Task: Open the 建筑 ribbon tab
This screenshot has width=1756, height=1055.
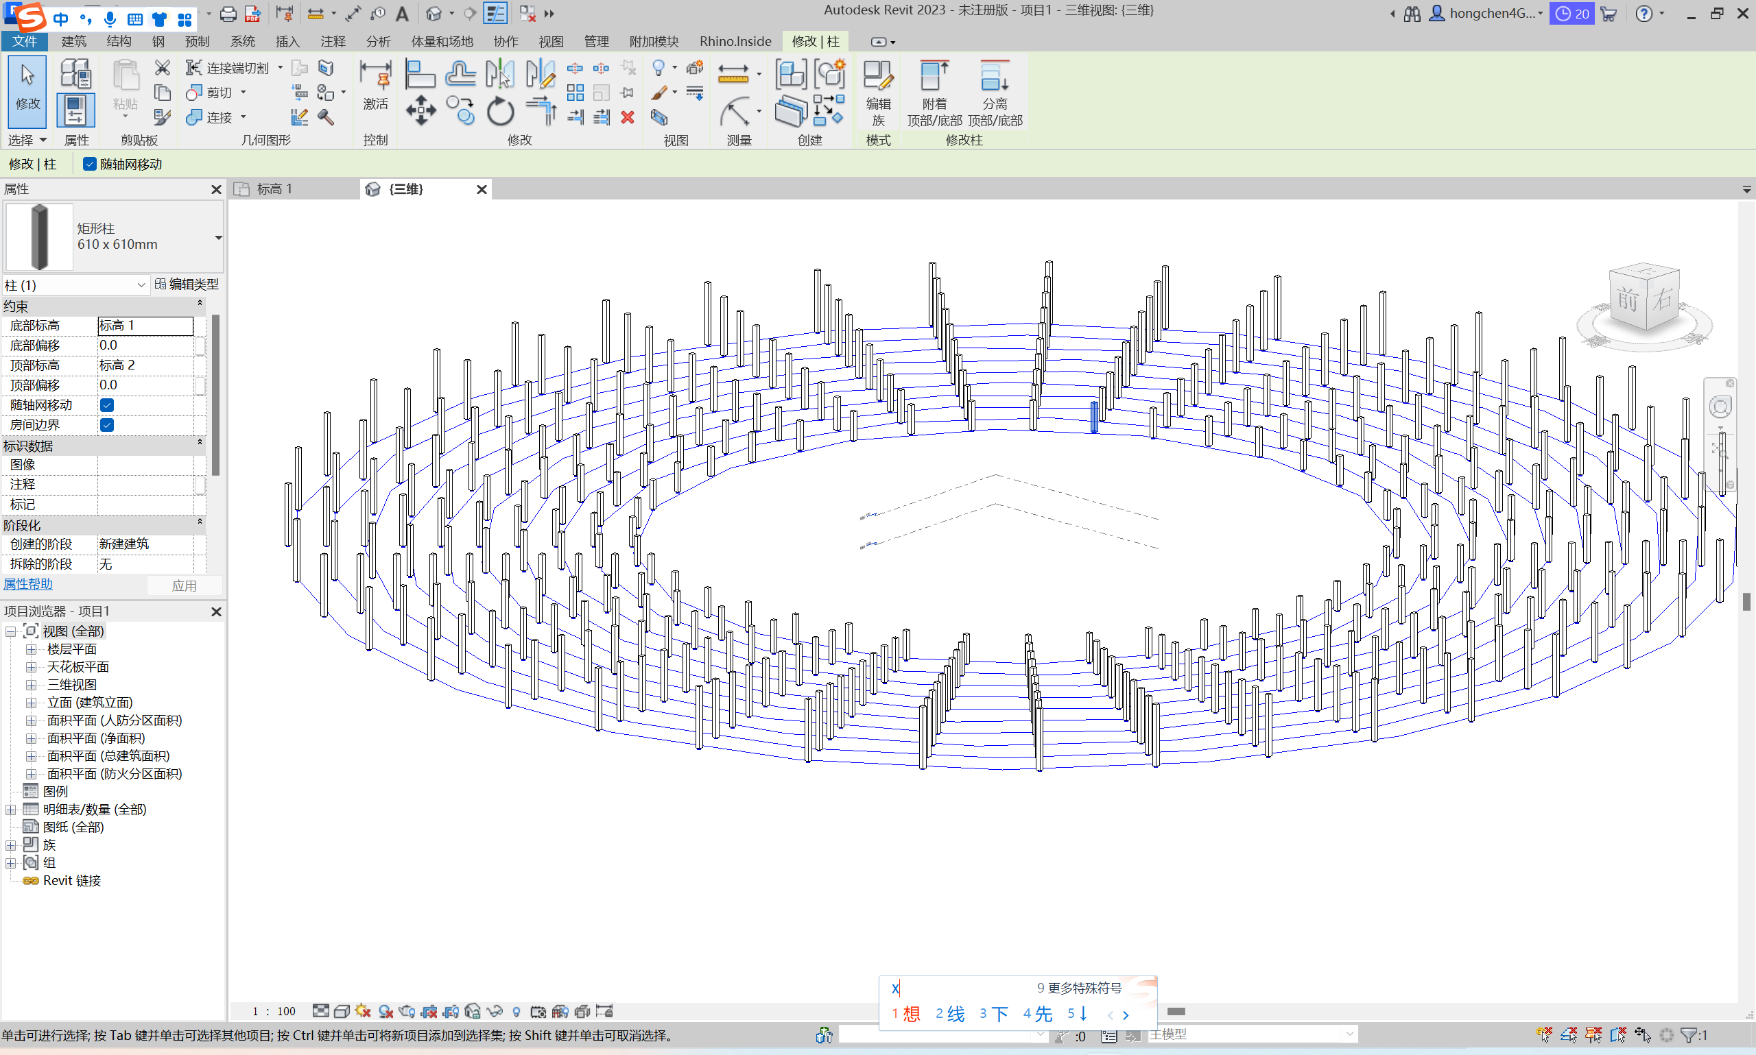Action: pyautogui.click(x=74, y=41)
